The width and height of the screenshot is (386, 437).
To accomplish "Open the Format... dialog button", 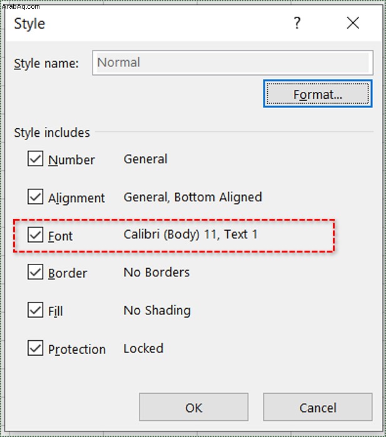I will pyautogui.click(x=318, y=94).
